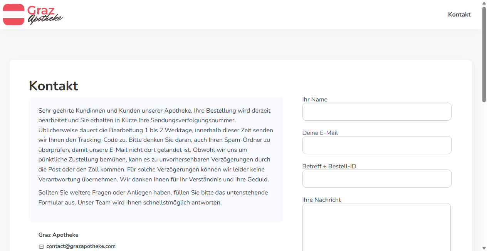The width and height of the screenshot is (487, 251).
Task: Click the Ihr Name label
Action: [x=315, y=99]
